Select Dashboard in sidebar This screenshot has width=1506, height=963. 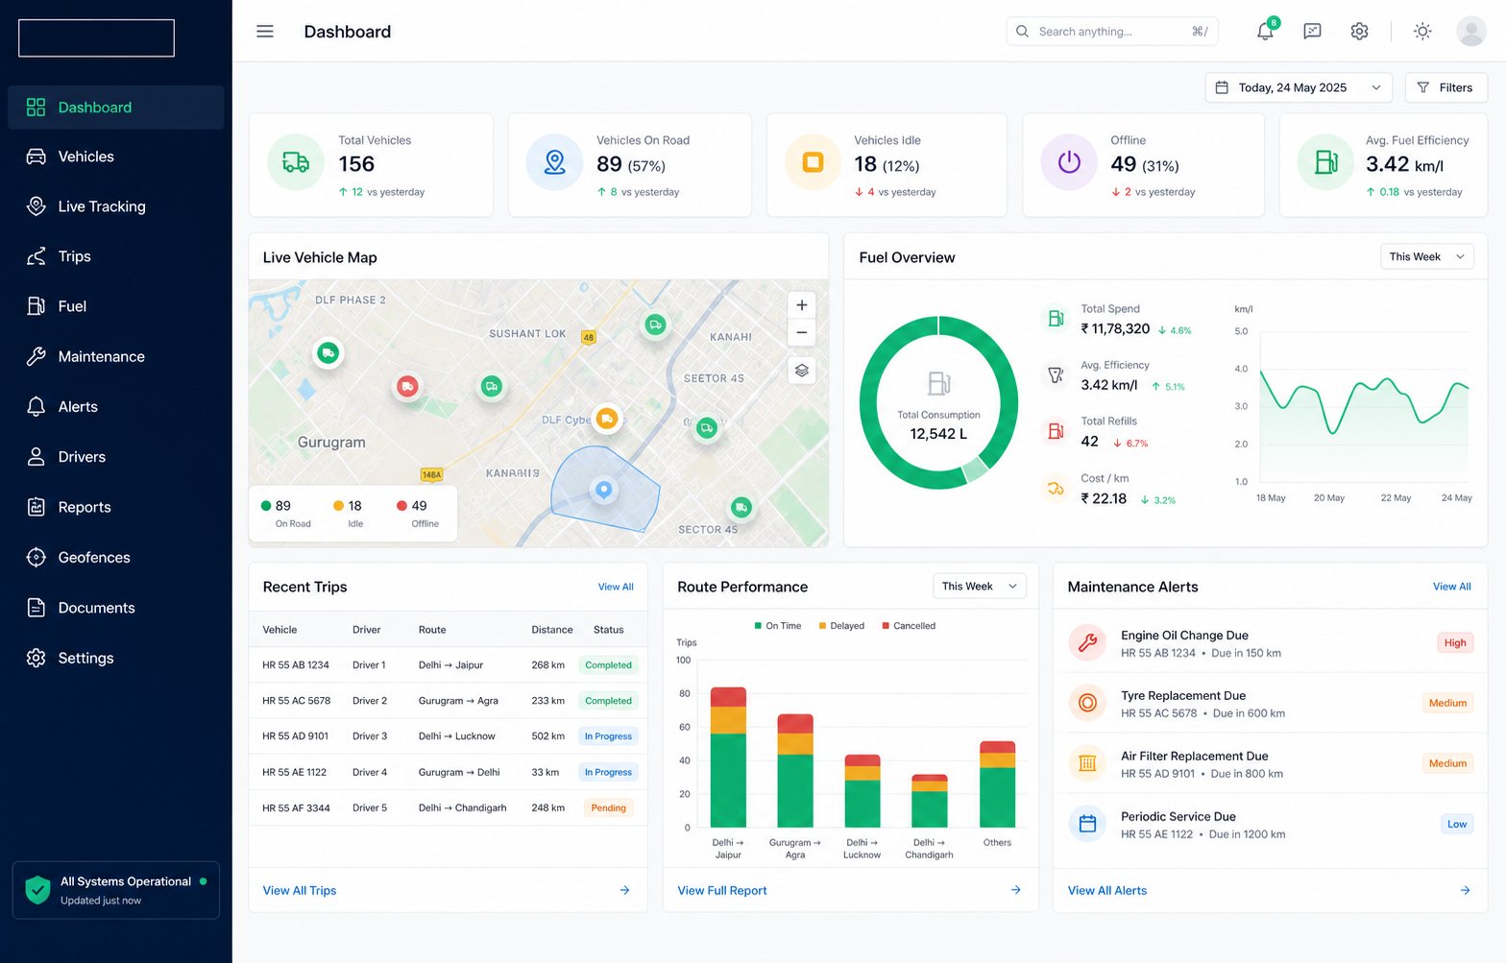[x=115, y=108]
